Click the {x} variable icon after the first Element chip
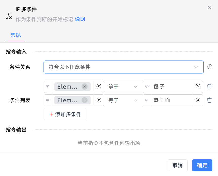The image size is (218, 176). click(x=99, y=86)
